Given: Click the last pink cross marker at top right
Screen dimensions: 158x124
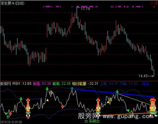Looking at the screenshot, I should click(154, 7).
